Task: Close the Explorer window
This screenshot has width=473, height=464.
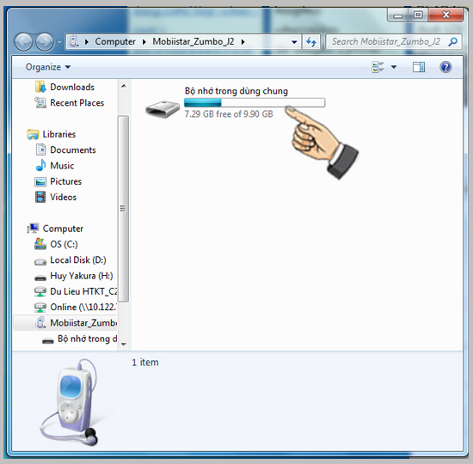Action: pos(445,15)
